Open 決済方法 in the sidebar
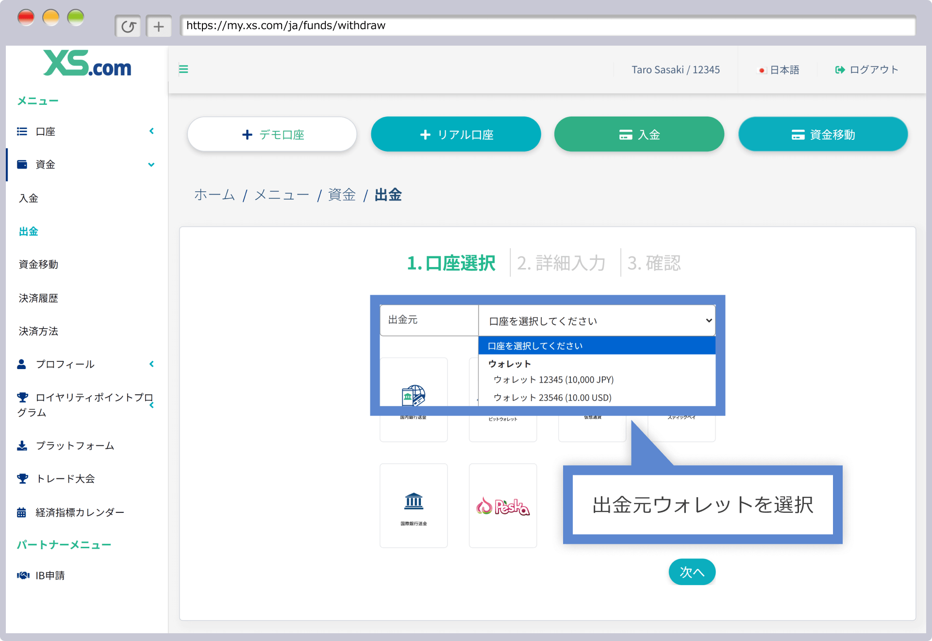Viewport: 932px width, 641px height. click(x=38, y=331)
